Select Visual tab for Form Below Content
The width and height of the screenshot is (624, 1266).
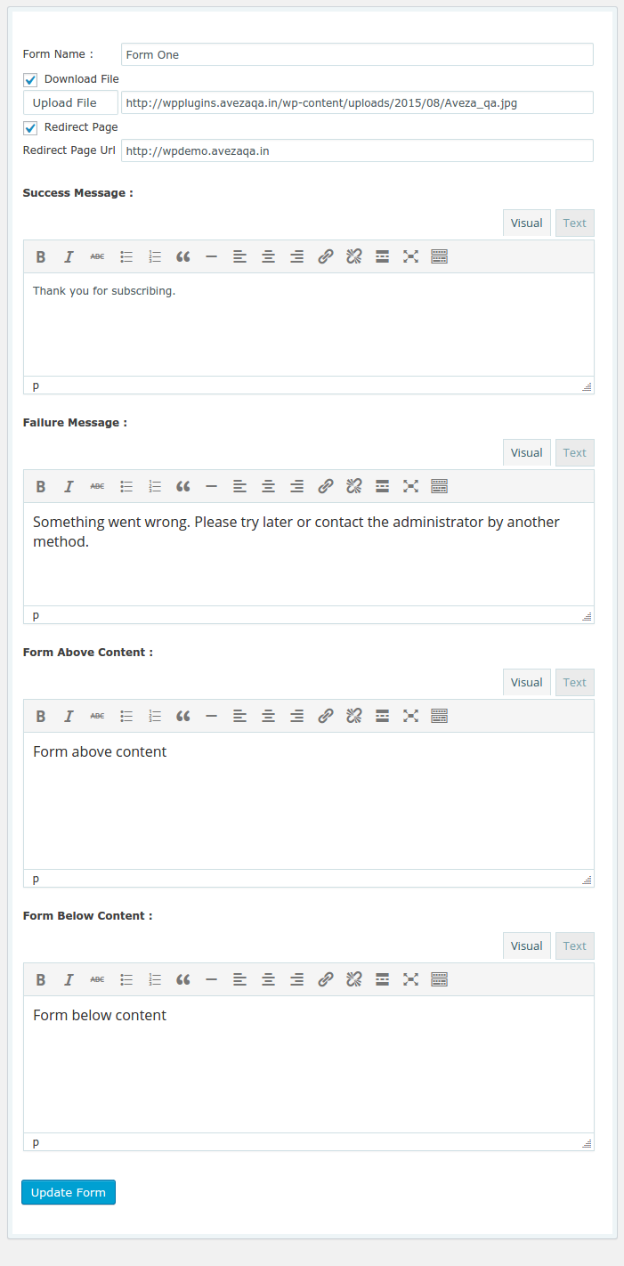click(527, 945)
